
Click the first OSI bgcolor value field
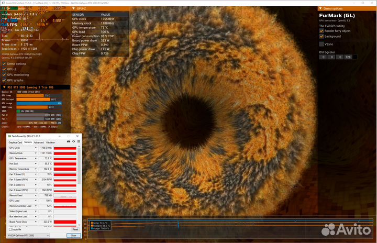(x=323, y=57)
